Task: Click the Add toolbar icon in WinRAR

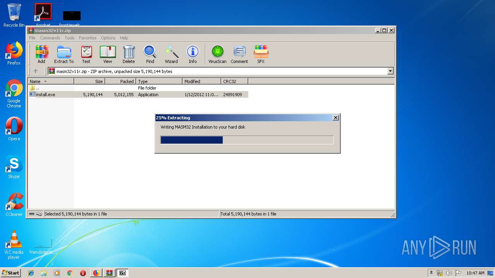Action: click(x=41, y=54)
